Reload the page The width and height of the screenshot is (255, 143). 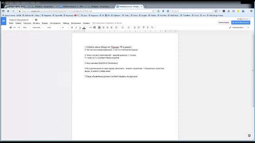click(x=153, y=11)
